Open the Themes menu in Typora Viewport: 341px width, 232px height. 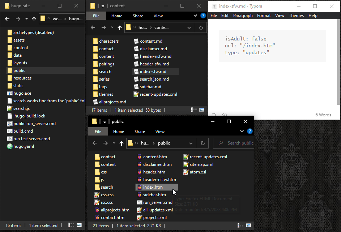(x=296, y=16)
